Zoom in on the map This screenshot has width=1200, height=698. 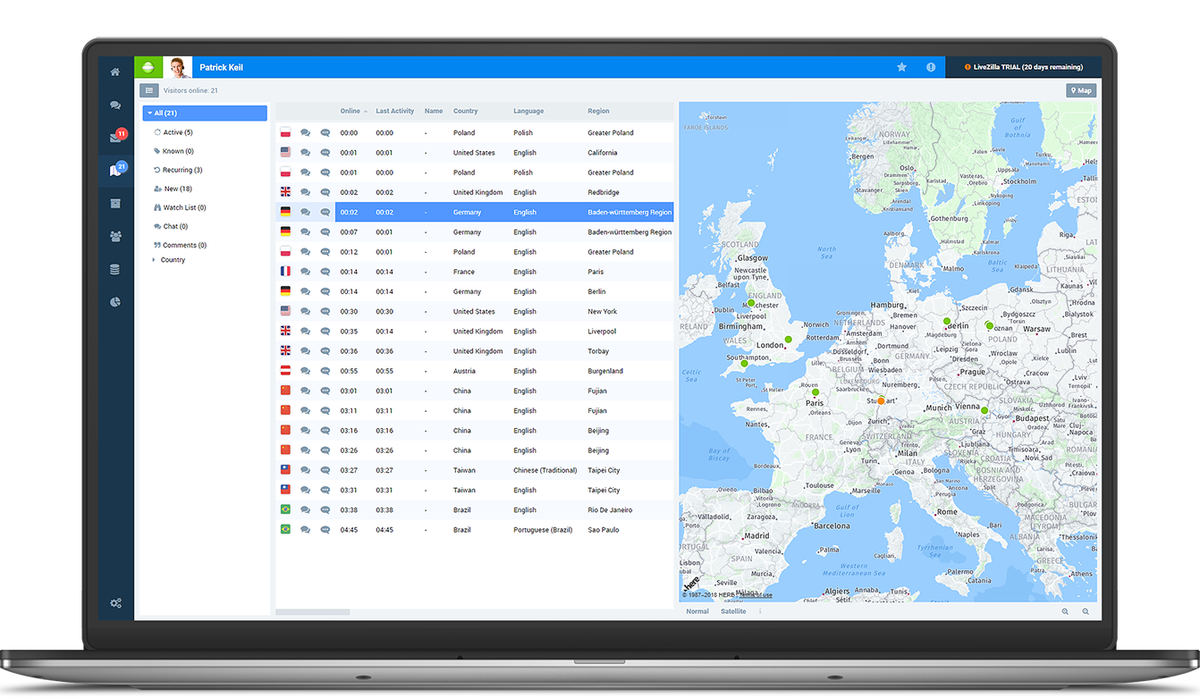tap(1065, 611)
